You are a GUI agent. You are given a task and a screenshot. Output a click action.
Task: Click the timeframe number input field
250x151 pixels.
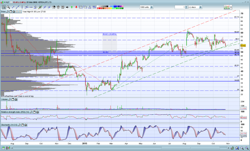(x=180, y=7)
